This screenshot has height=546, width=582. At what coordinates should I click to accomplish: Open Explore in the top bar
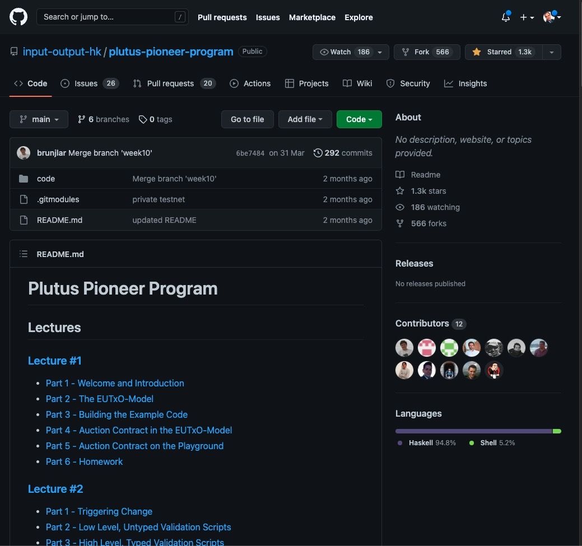point(358,17)
